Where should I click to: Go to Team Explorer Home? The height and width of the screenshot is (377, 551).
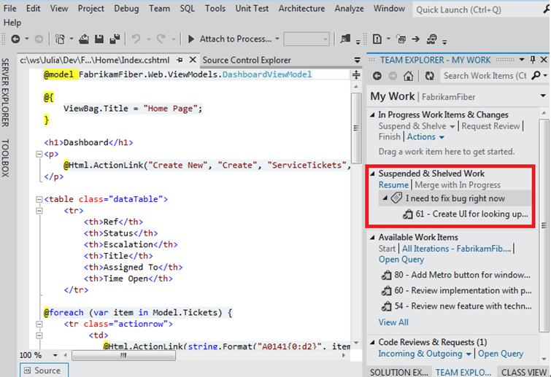[409, 76]
